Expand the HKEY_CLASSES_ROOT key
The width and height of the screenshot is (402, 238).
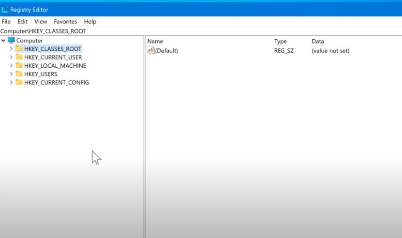tap(11, 49)
